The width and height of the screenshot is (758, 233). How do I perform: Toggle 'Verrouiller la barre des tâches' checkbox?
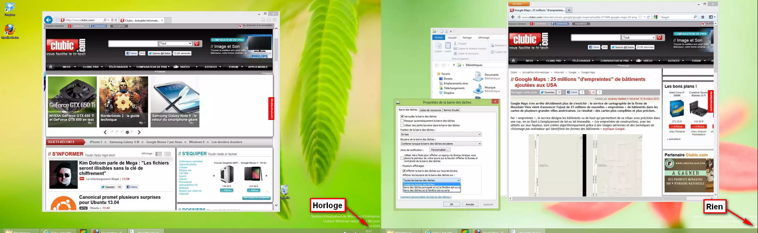[x=402, y=116]
